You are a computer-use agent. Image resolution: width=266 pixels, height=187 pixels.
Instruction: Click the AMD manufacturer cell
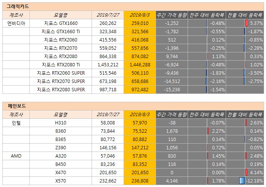[16, 156]
